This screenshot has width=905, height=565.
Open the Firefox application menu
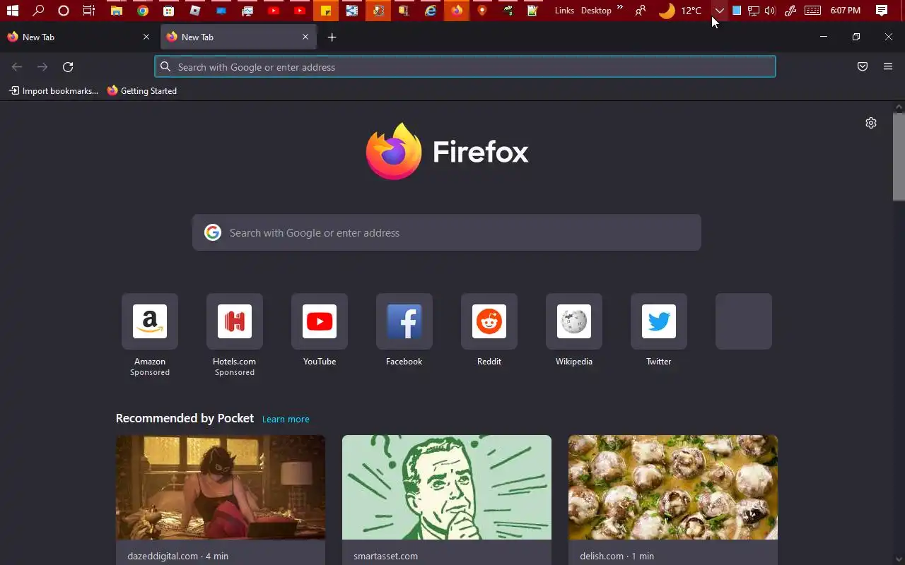click(888, 67)
